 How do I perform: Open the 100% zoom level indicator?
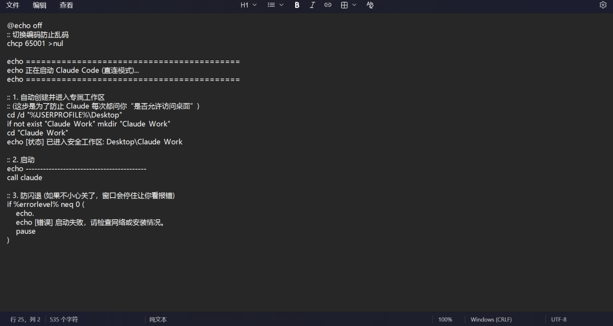(x=445, y=319)
